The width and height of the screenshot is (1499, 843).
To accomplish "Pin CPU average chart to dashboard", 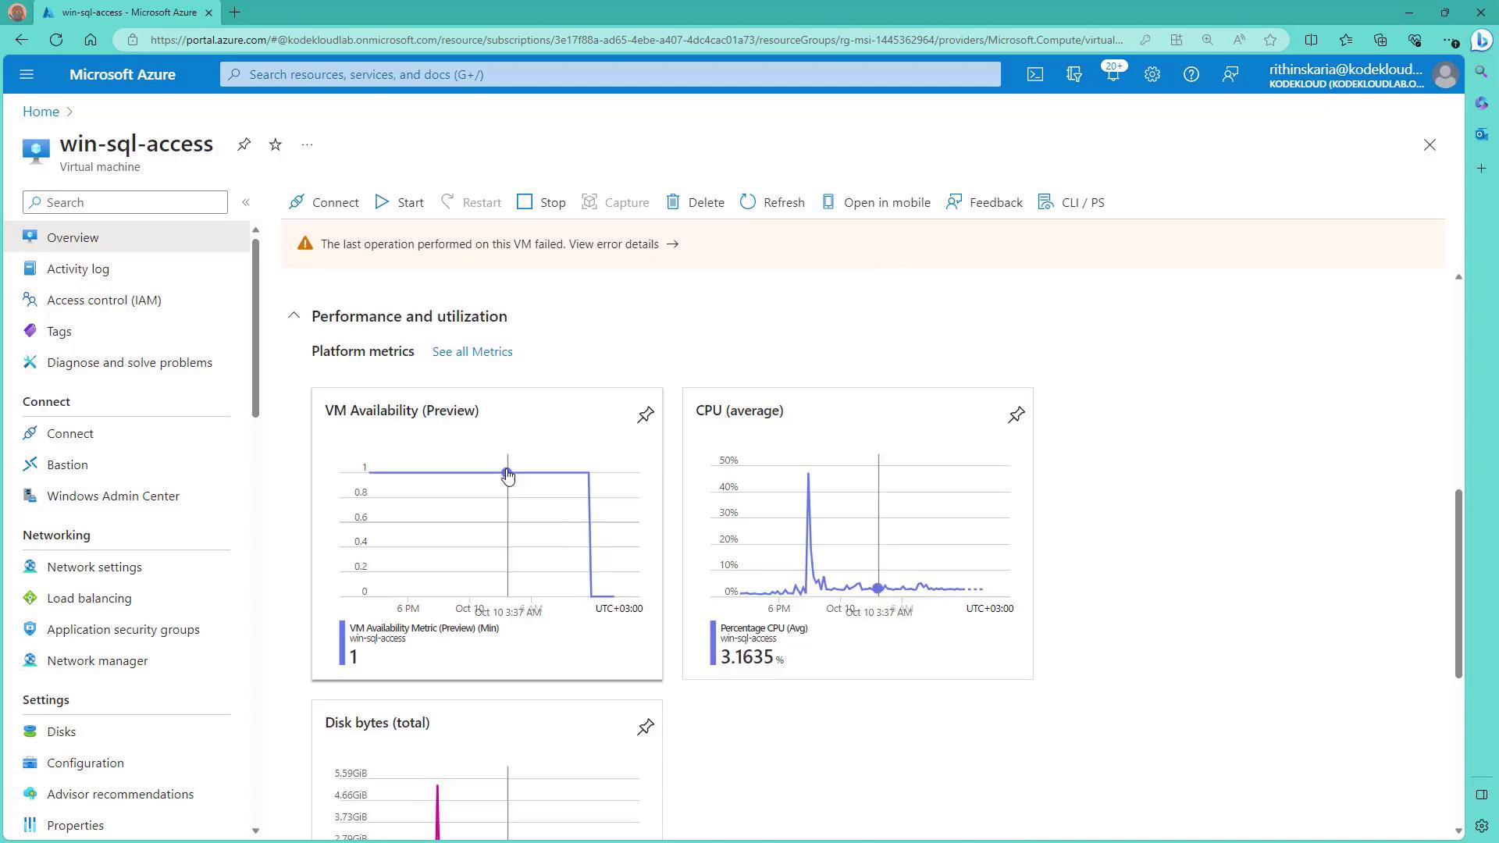I will 1016,415.
